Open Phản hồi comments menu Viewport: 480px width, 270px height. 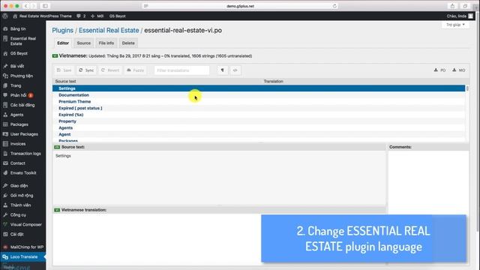tap(18, 95)
